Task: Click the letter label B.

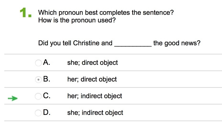Action: pos(47,79)
